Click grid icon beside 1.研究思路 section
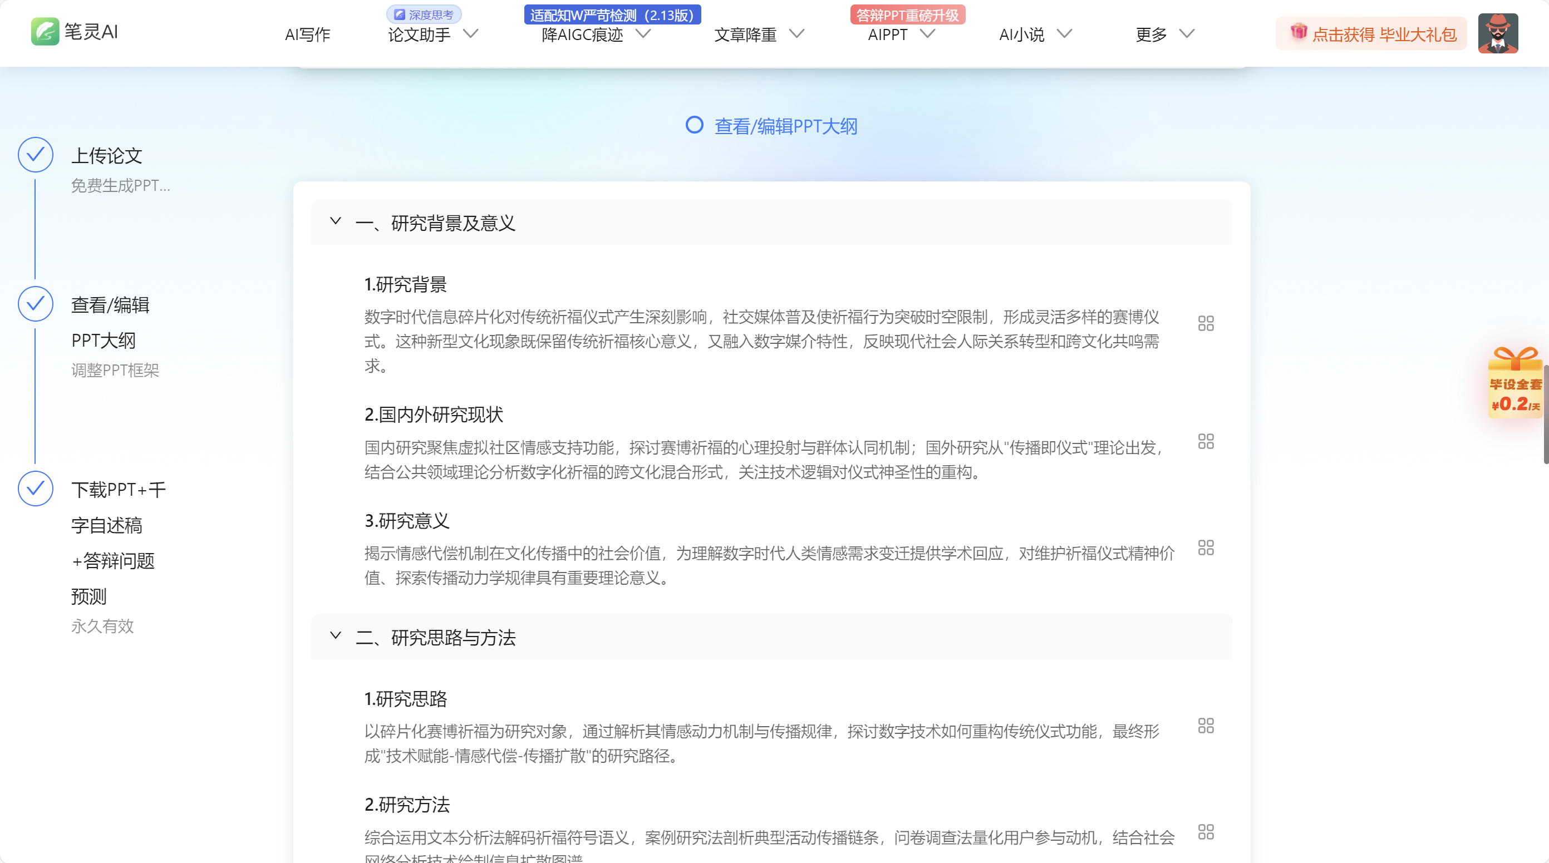This screenshot has height=863, width=1549. tap(1206, 726)
